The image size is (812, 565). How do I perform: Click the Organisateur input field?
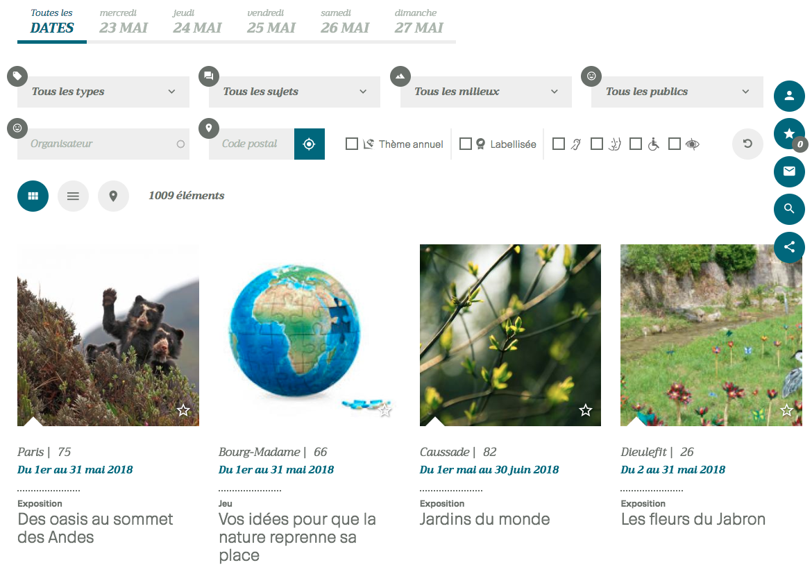pos(103,144)
